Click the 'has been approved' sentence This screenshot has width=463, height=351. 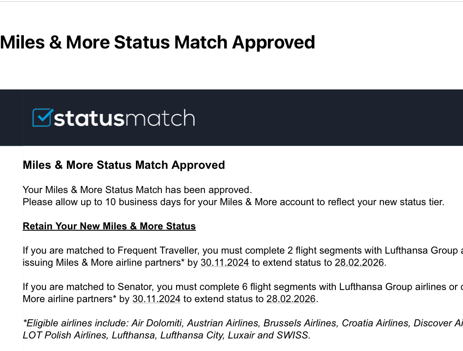tap(137, 190)
